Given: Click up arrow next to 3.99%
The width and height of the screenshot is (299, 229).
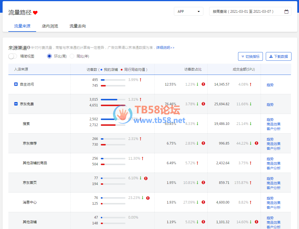Looking at the screenshot, I should (140, 80).
